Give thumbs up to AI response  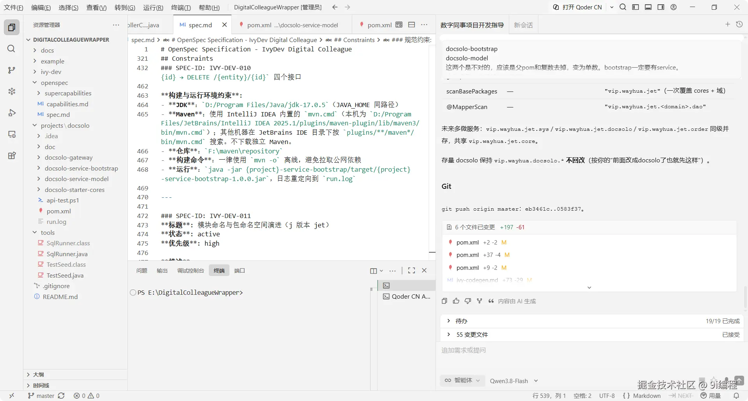(x=456, y=301)
